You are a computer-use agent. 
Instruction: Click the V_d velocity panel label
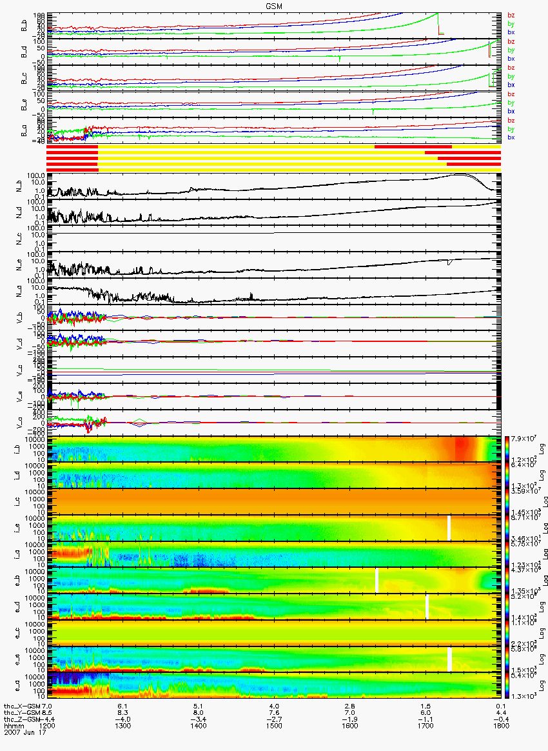coord(19,345)
